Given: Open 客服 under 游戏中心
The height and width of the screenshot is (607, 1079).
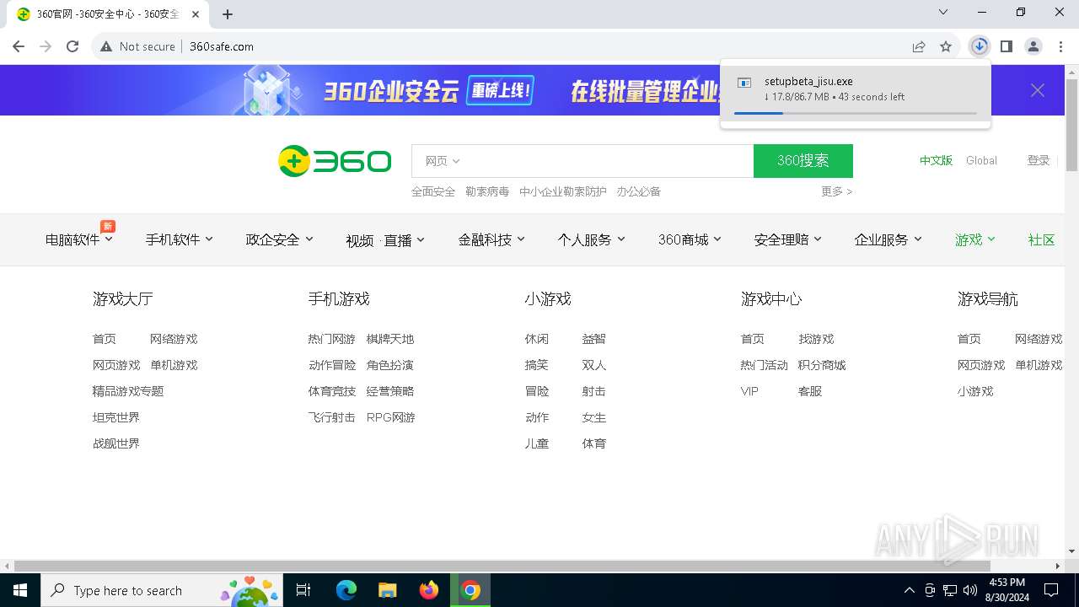Looking at the screenshot, I should (x=810, y=391).
